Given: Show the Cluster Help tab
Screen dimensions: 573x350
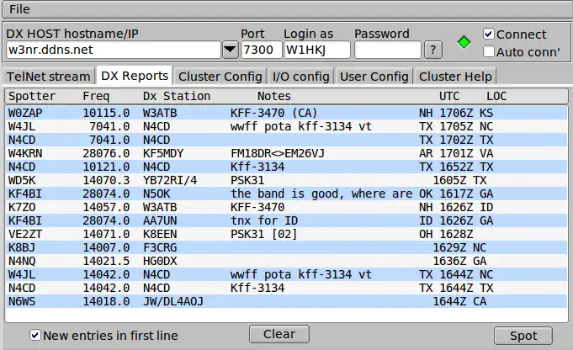Looking at the screenshot, I should click(x=454, y=76).
